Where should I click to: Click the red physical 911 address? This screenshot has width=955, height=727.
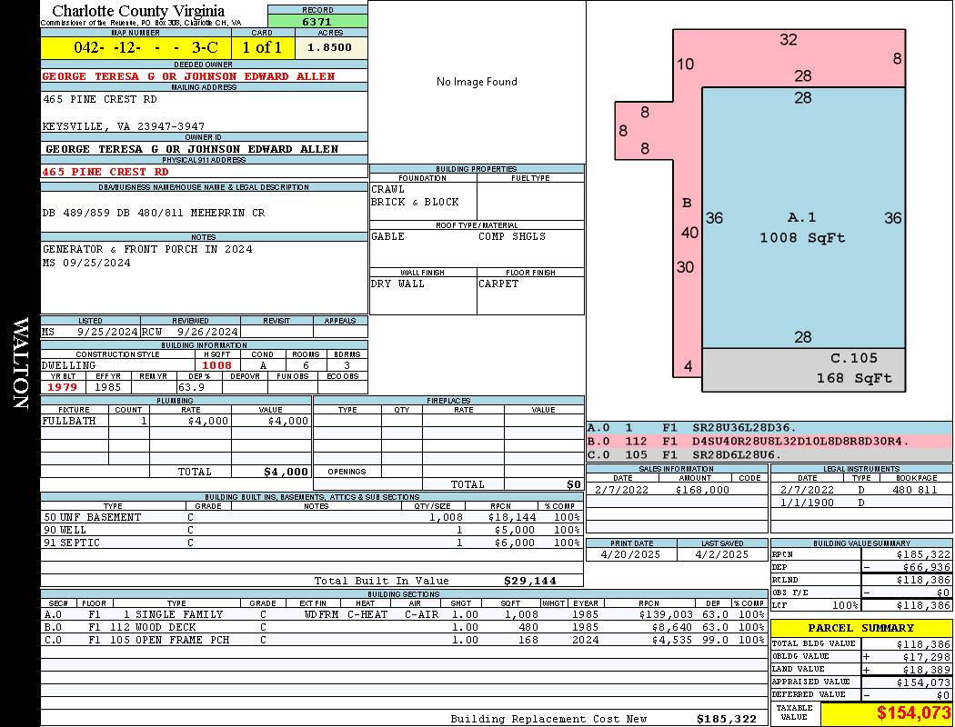click(x=106, y=171)
